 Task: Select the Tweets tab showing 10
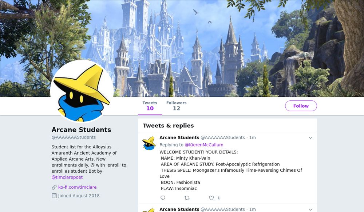coord(150,106)
